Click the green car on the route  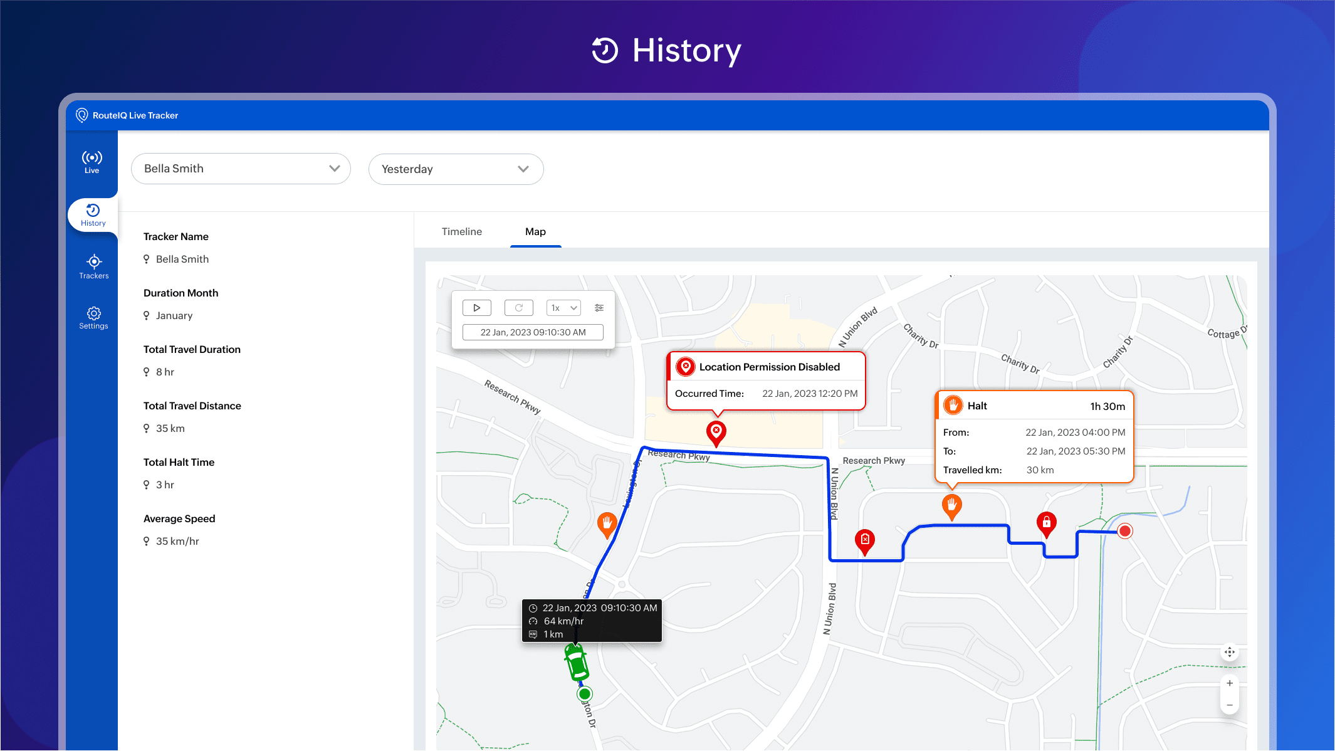click(x=576, y=663)
